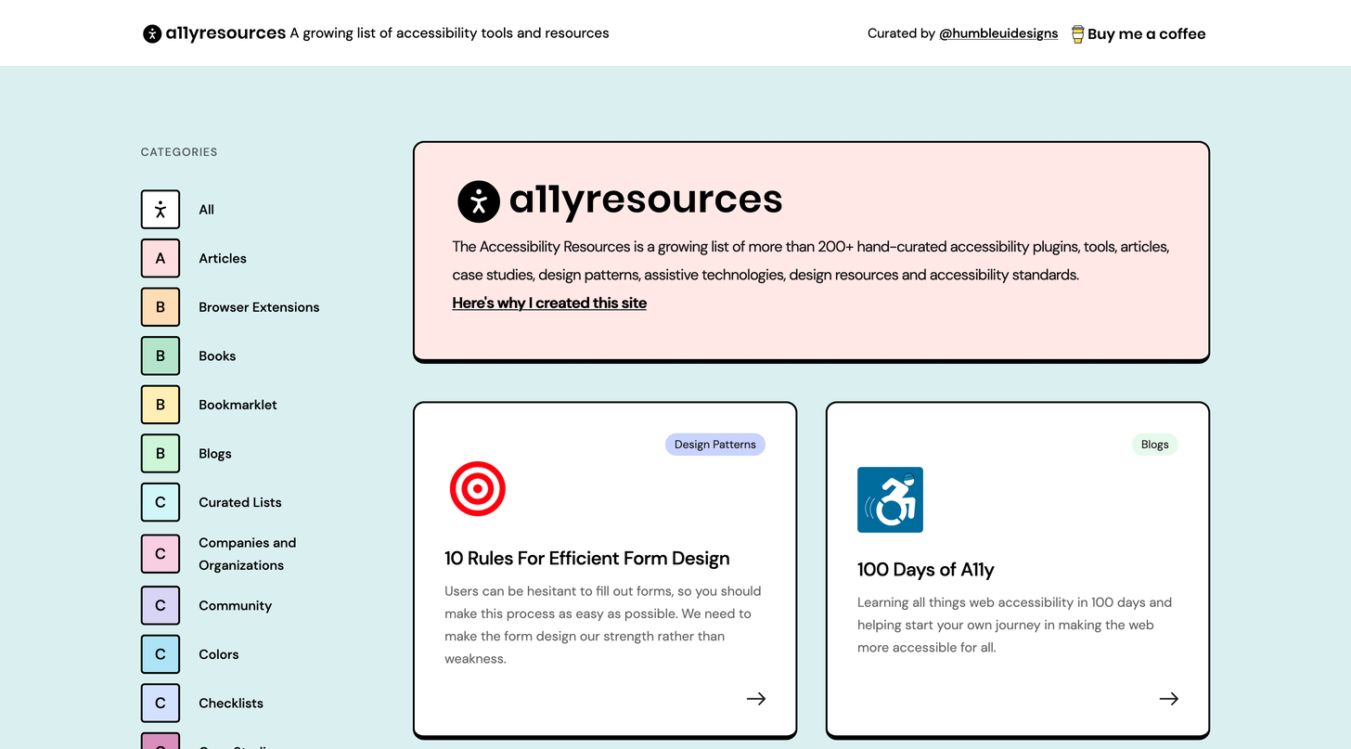Go to the Curated Lists category
The image size is (1351, 749).
(239, 502)
